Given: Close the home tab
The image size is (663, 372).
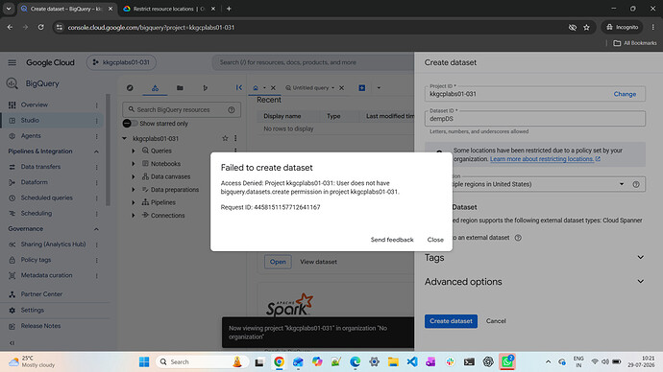Looking at the screenshot, I should [x=273, y=88].
